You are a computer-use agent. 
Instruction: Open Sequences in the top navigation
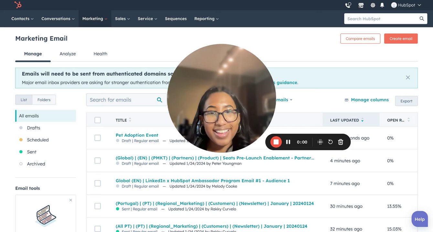(176, 19)
